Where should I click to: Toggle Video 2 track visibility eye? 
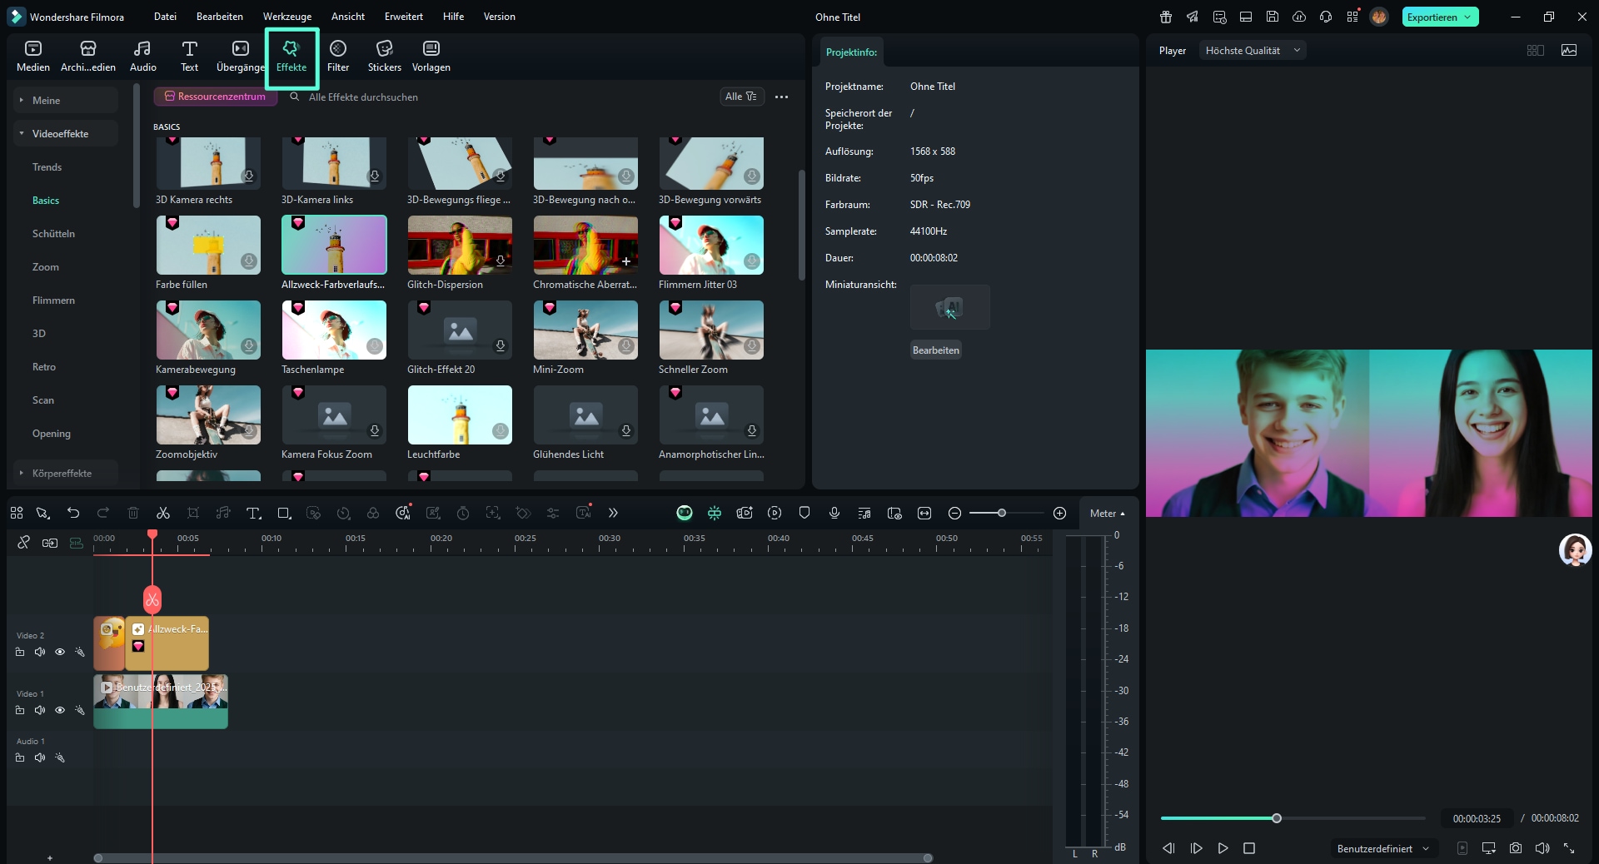tap(60, 652)
